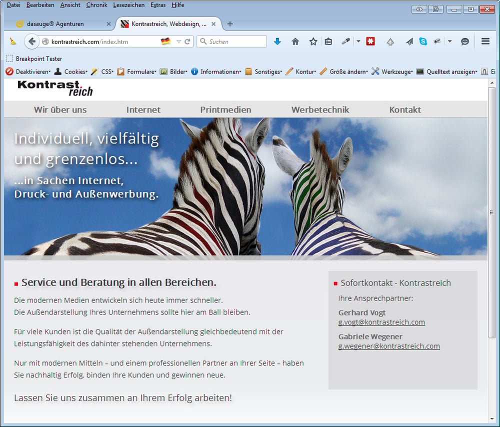Screen dimensions: 500x427
Task: Open the Bilder dropdown menu
Action: pyautogui.click(x=173, y=72)
